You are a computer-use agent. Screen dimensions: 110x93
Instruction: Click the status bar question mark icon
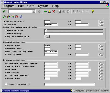[x=71, y=91]
